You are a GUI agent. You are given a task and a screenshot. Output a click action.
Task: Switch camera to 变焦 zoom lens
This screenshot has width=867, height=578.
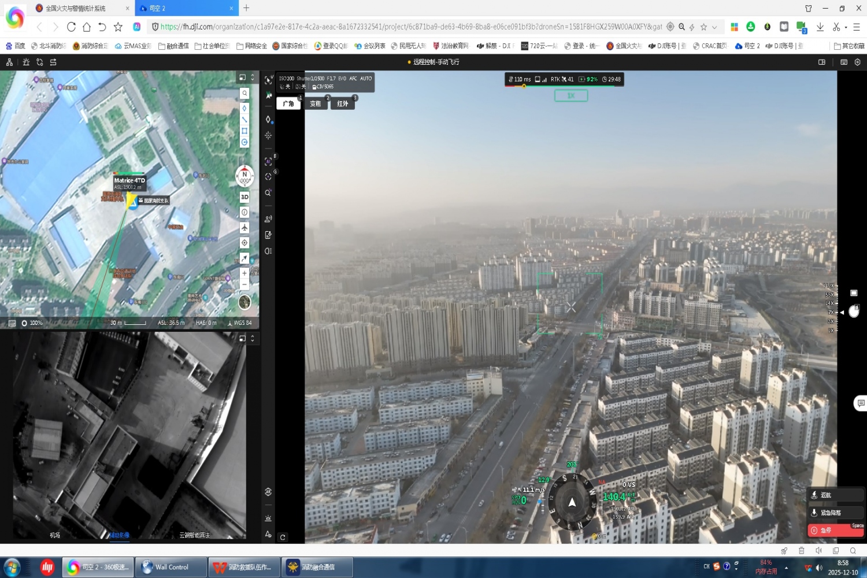point(316,104)
